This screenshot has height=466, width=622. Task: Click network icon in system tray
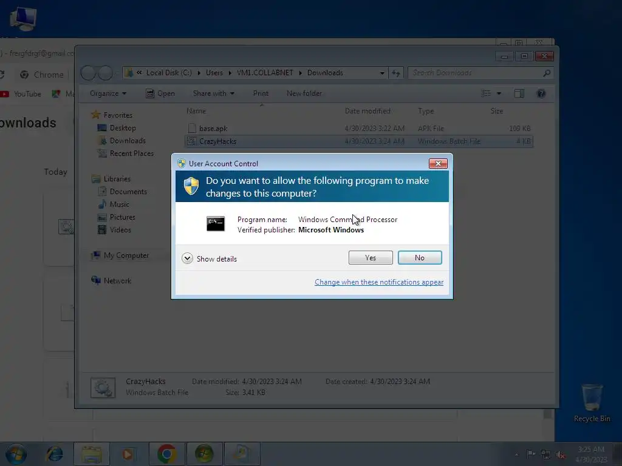click(546, 454)
